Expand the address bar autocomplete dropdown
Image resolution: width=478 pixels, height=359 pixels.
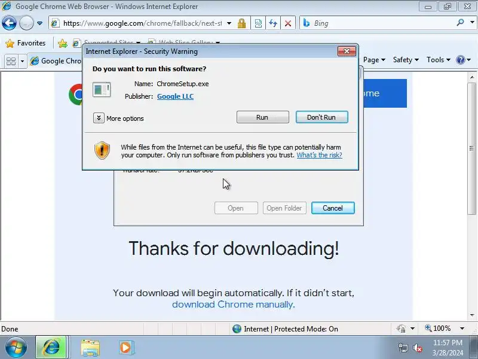coord(229,23)
